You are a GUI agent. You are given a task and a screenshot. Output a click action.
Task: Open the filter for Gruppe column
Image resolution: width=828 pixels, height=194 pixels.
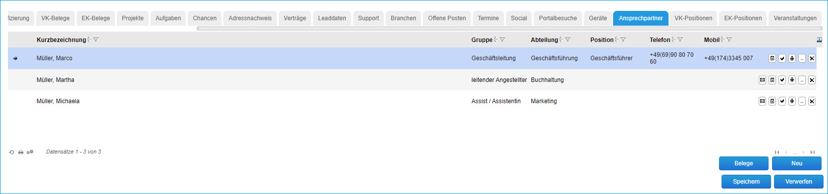tap(503, 39)
